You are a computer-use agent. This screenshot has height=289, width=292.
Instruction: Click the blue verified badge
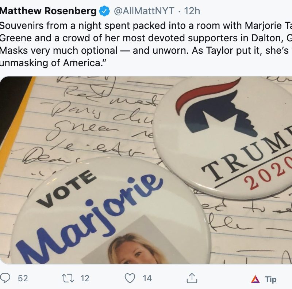[x=105, y=11]
